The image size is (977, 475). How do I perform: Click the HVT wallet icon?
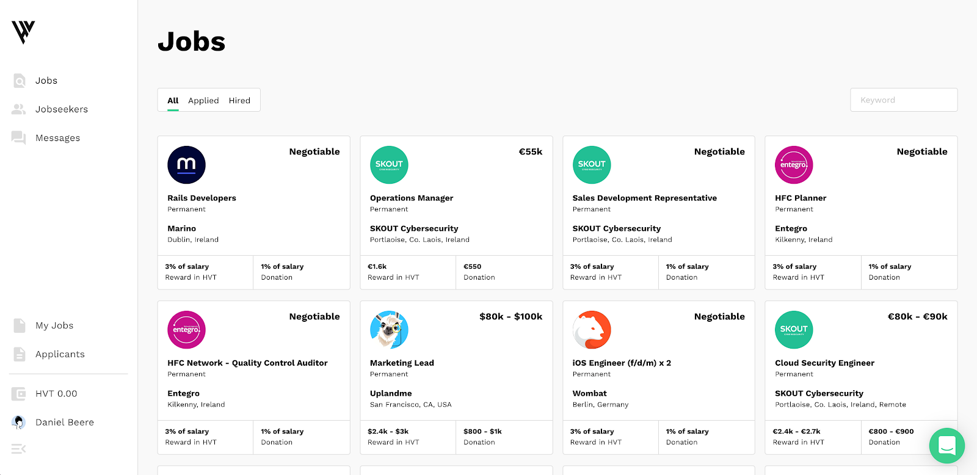tap(19, 394)
